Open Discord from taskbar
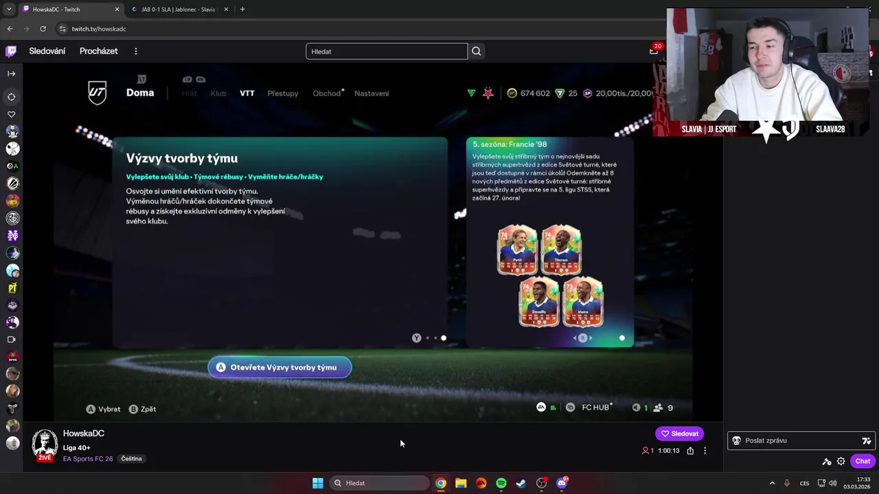Screen dimensions: 879x494 pyautogui.click(x=562, y=483)
